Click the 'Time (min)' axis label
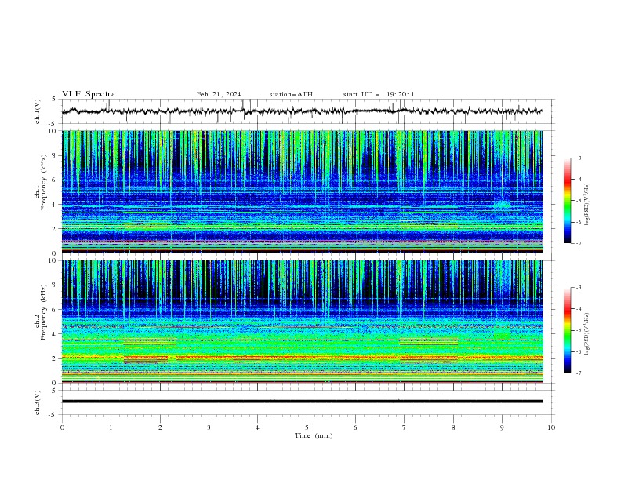Viewport: 621px width, 480px height. pos(314,435)
